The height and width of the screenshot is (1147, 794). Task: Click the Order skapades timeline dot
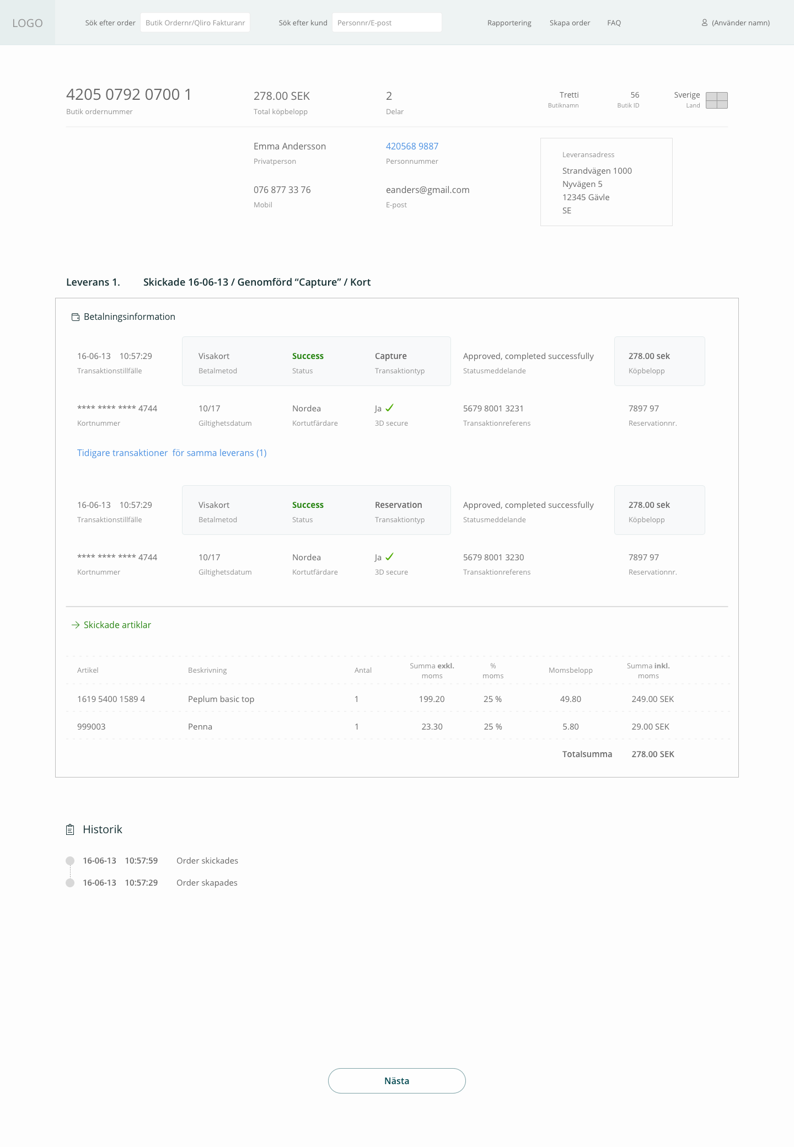(70, 883)
